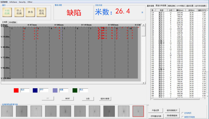Click the RESET button

click(66, 98)
